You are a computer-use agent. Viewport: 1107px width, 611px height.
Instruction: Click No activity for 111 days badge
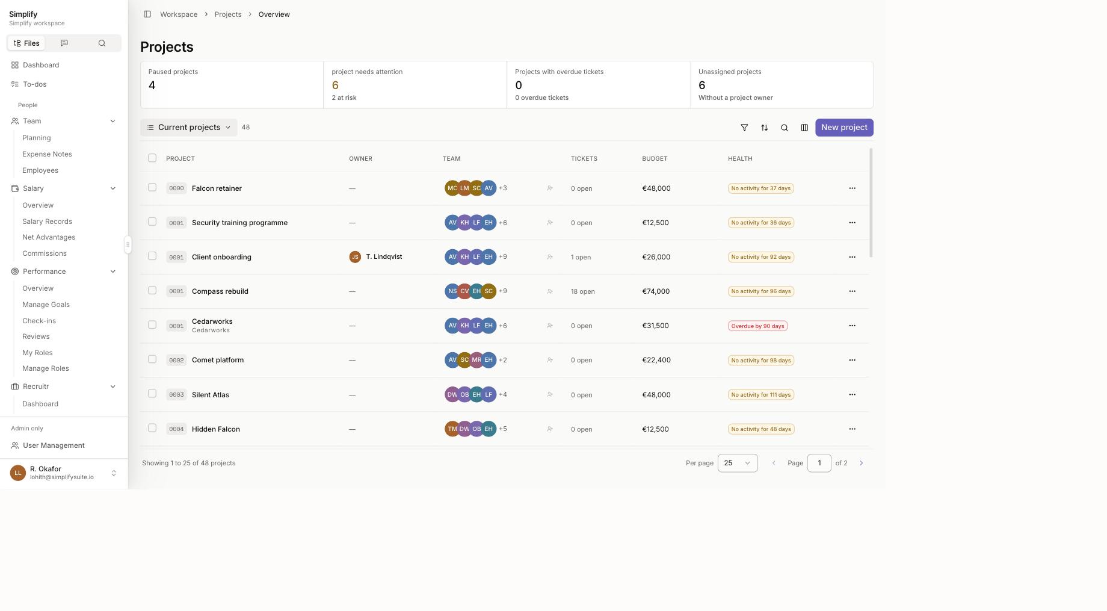(x=760, y=395)
